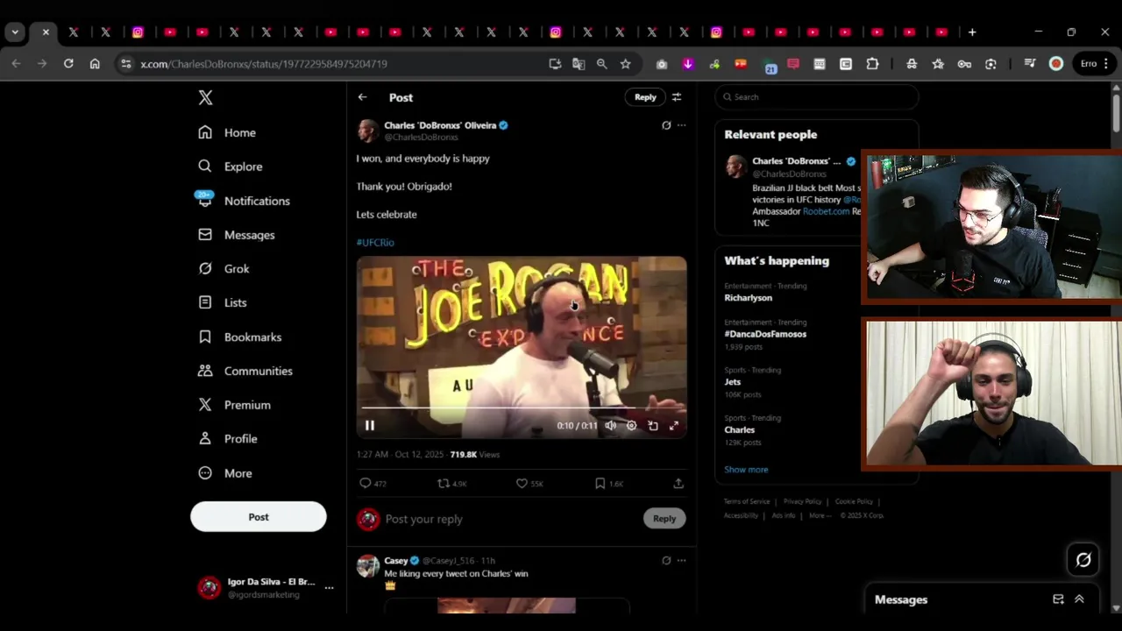Click the Reply button in post header

point(645,97)
